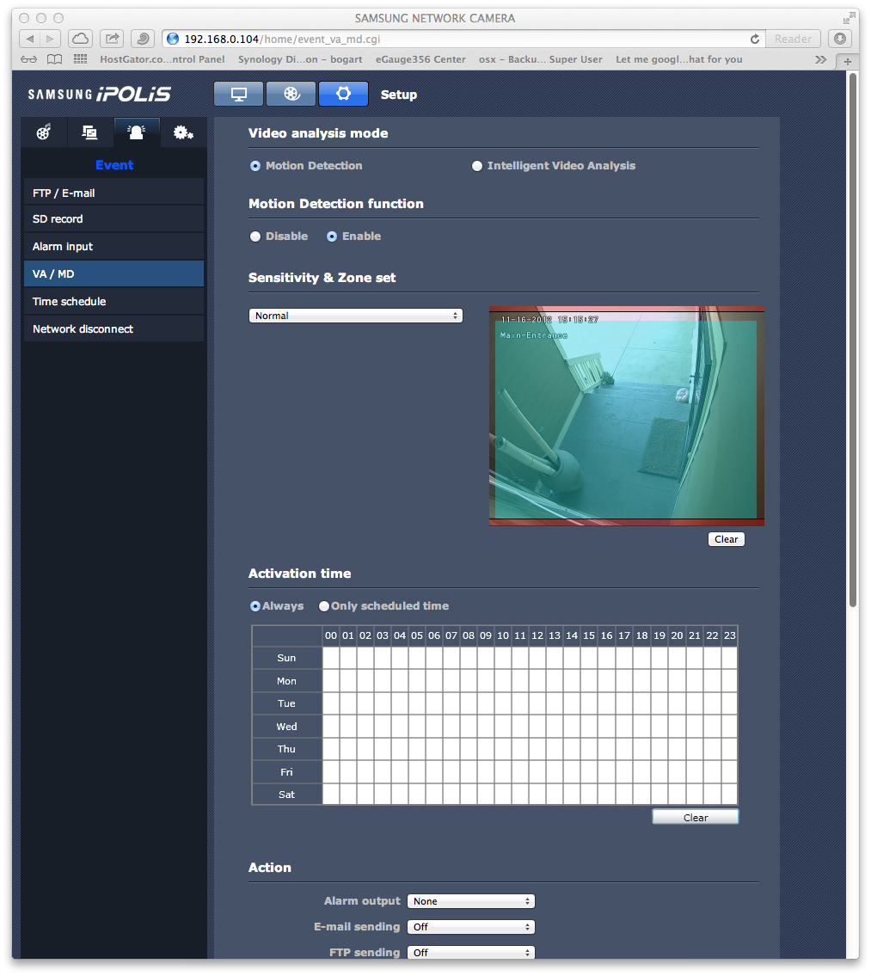Click the Sun 00 schedule cell
This screenshot has width=871, height=976.
pyautogui.click(x=331, y=658)
